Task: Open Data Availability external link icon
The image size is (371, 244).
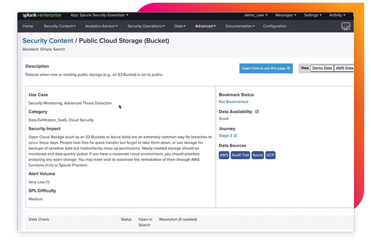Action: (257, 112)
